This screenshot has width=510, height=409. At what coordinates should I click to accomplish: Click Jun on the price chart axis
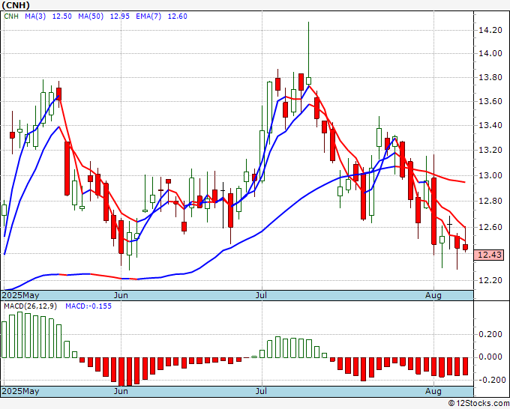121,295
